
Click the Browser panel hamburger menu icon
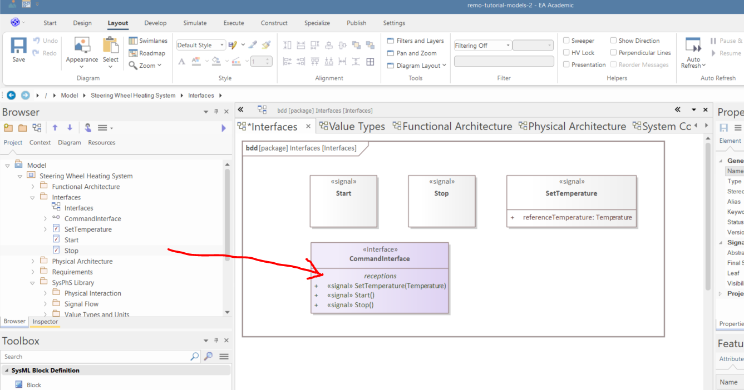[x=102, y=128]
